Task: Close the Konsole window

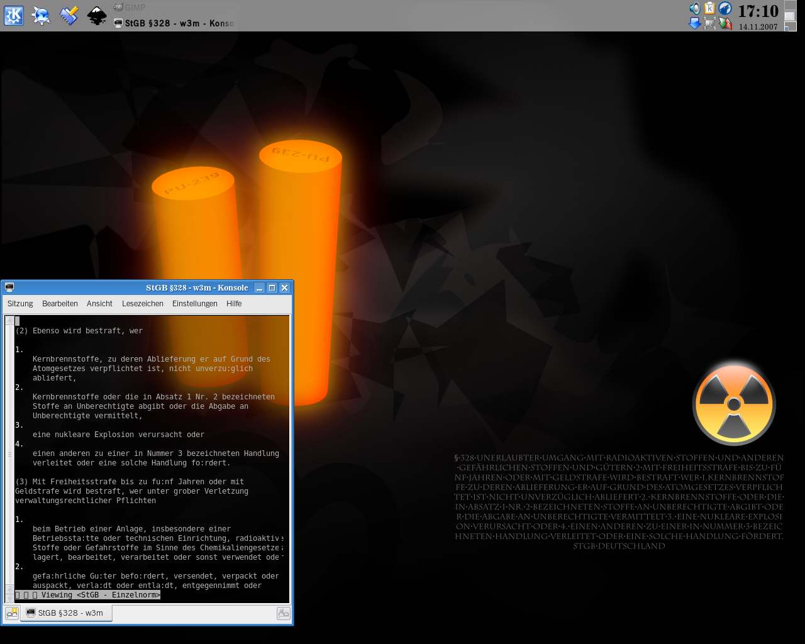Action: pyautogui.click(x=284, y=287)
